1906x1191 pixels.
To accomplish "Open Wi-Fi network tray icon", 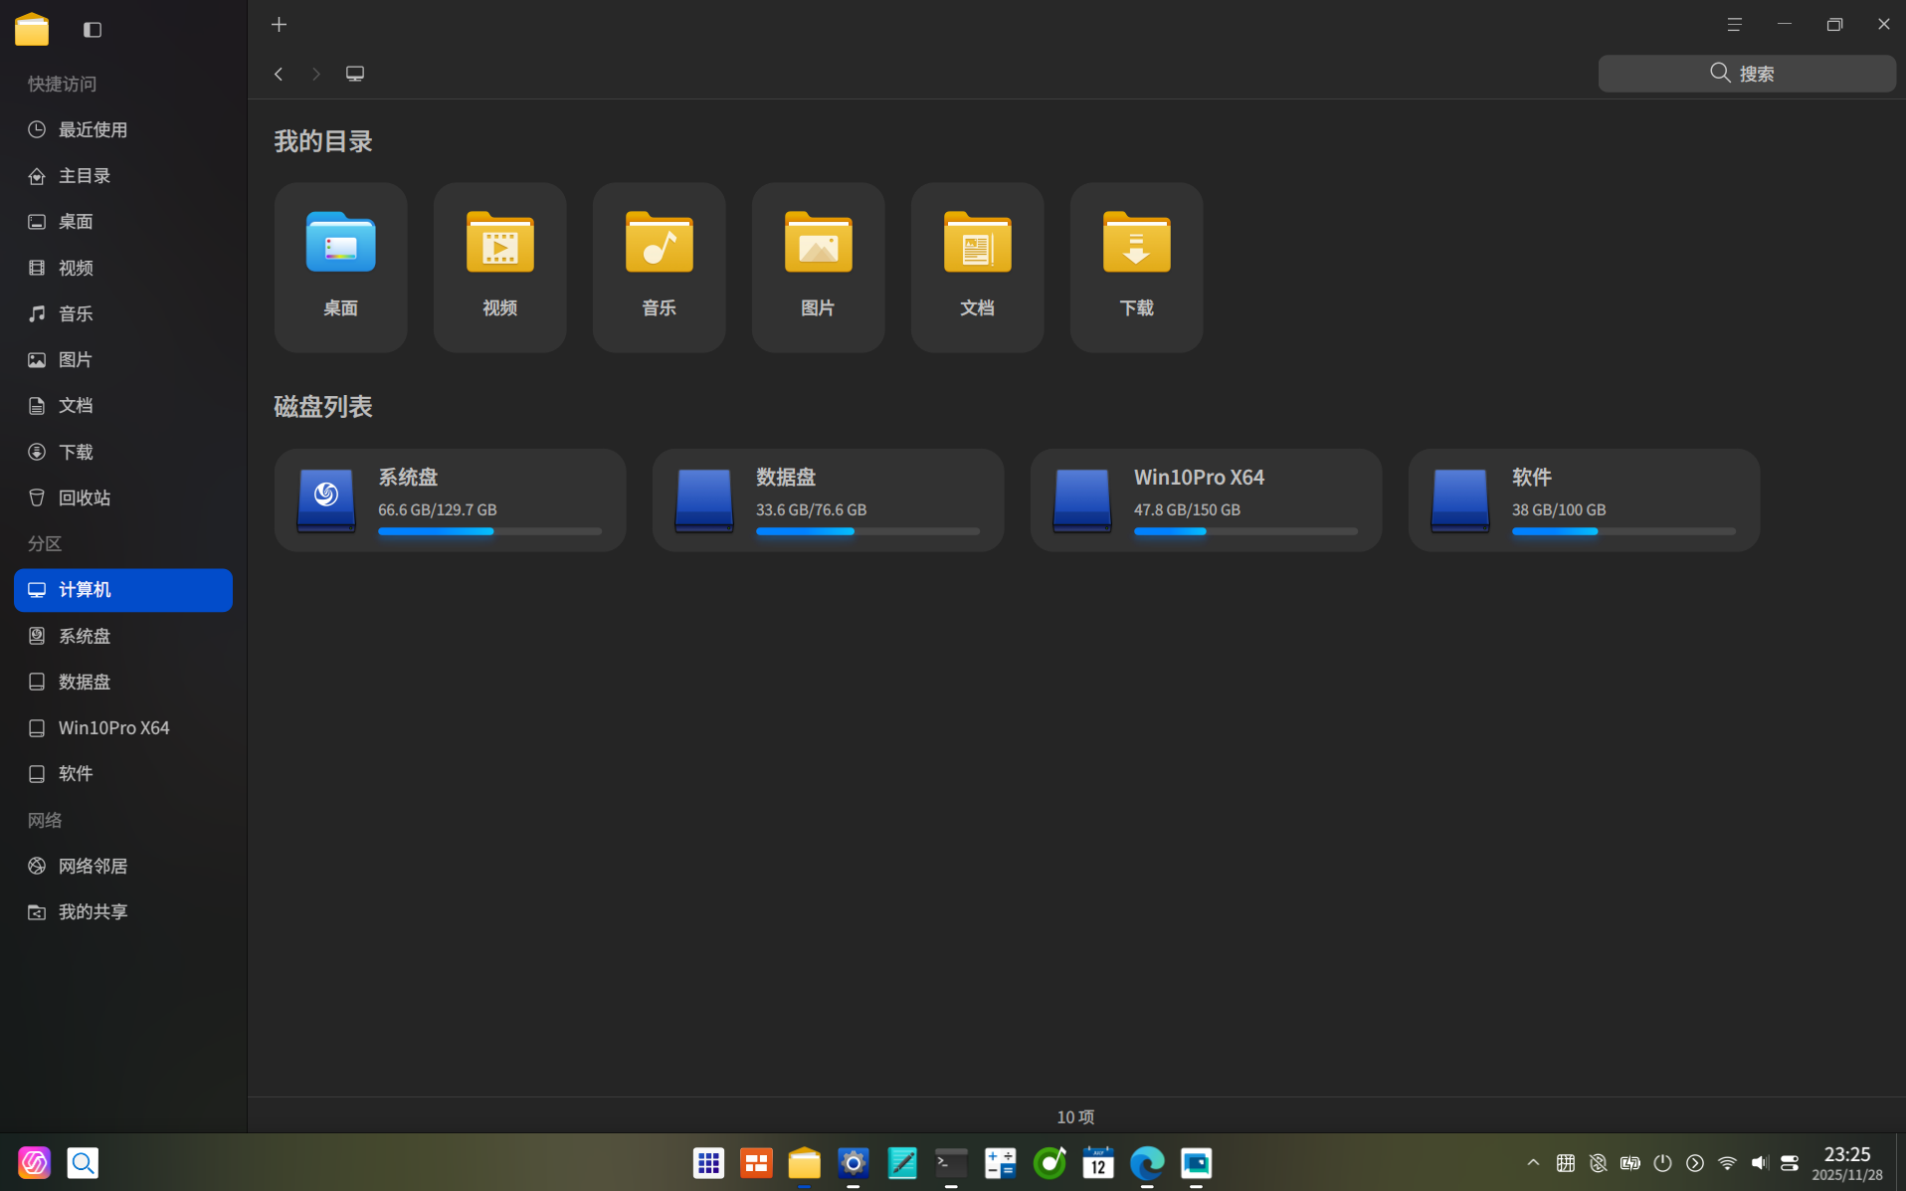I will click(x=1727, y=1163).
